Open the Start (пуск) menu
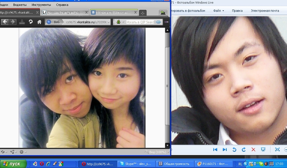The image size is (287, 168). point(13,164)
